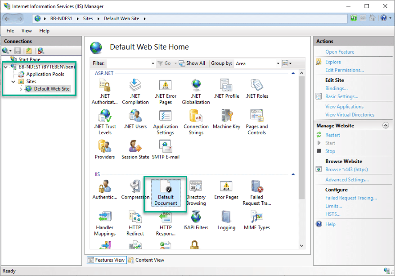
Task: Restart the website
Action: (332, 135)
